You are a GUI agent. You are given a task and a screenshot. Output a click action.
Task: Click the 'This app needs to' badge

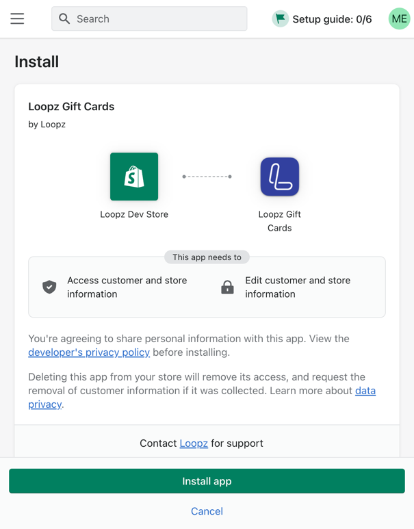click(x=207, y=257)
